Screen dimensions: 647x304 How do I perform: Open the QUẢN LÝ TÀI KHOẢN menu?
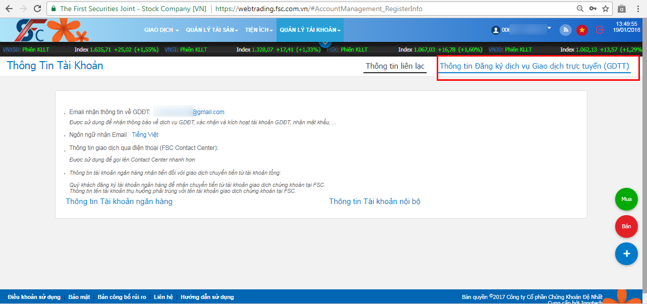tap(310, 30)
